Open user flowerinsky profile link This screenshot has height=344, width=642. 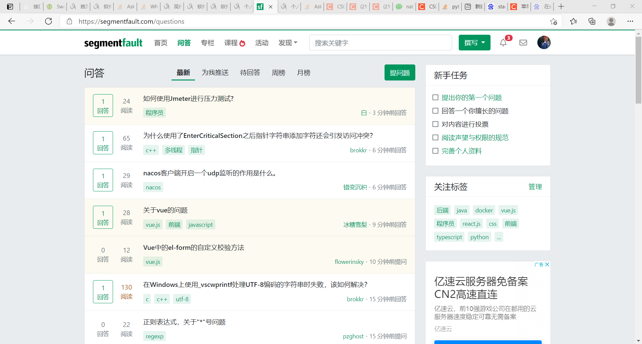[x=349, y=262]
